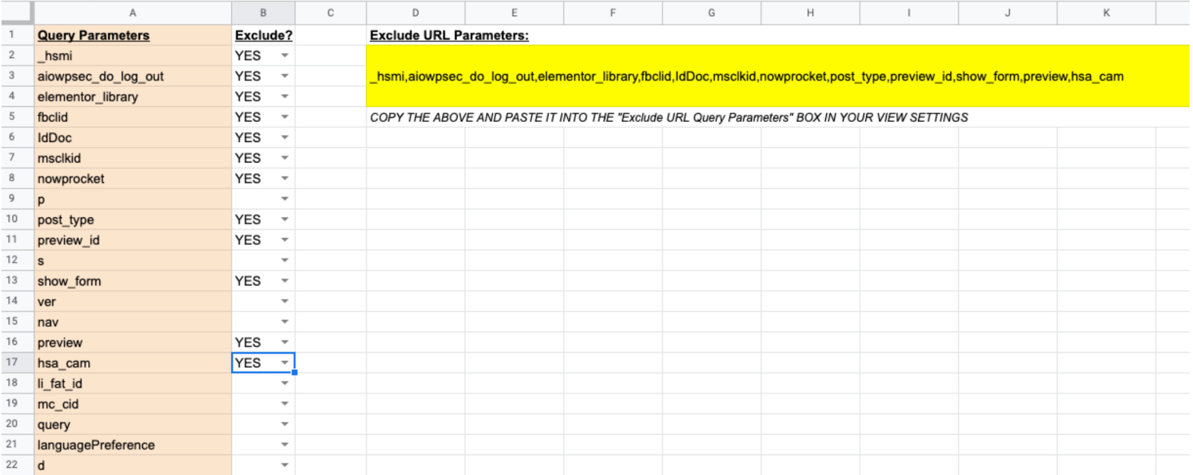Select the Exclude? header cell
The height and width of the screenshot is (475, 1193).
[263, 35]
